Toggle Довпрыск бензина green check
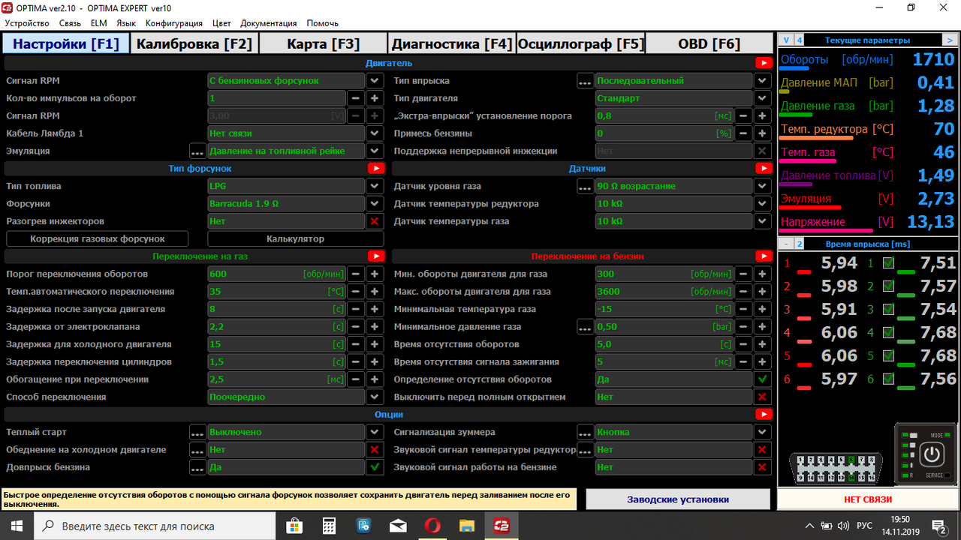Viewport: 961px width, 540px height. coord(375,468)
